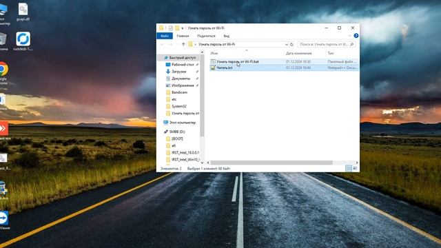This screenshot has width=441, height=248.
Task: Switch to the Поделиться tab
Action: [x=206, y=36]
